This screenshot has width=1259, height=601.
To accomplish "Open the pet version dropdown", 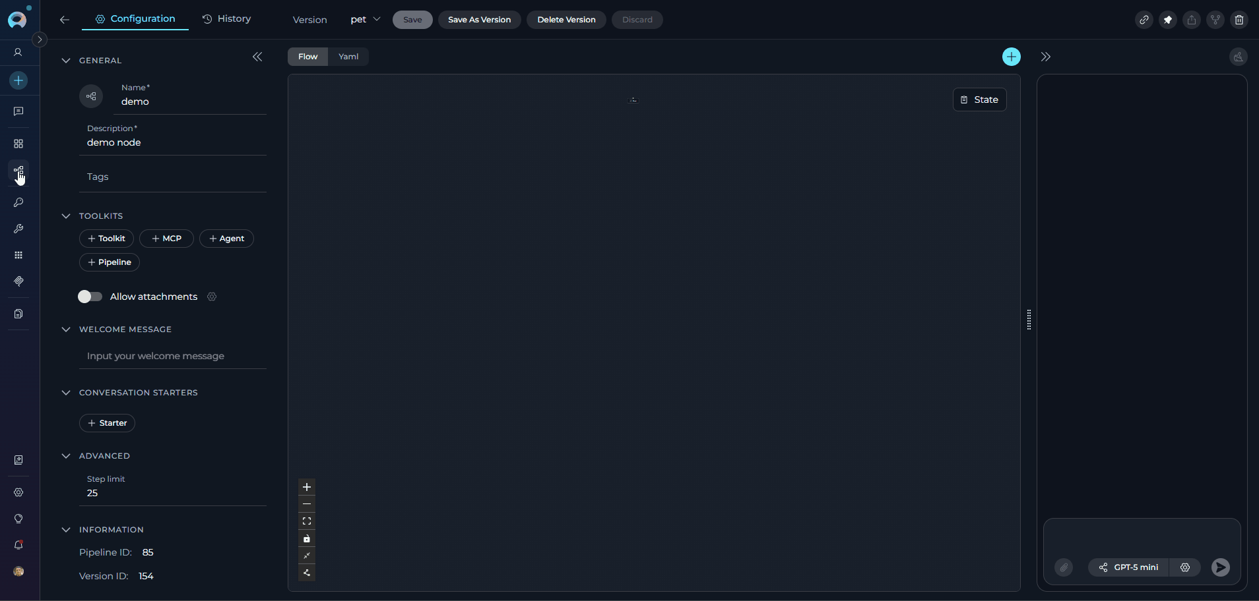I will point(365,19).
